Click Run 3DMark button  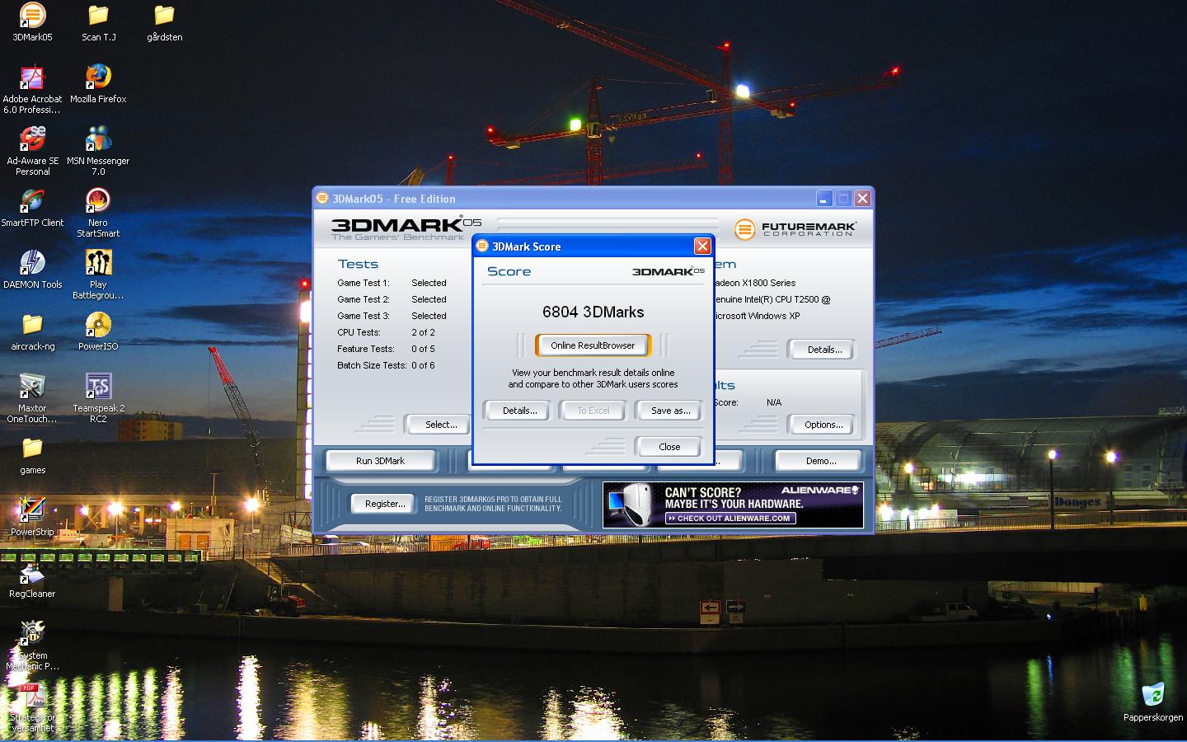(380, 461)
